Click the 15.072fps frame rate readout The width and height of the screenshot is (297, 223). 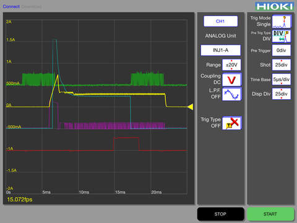point(20,199)
